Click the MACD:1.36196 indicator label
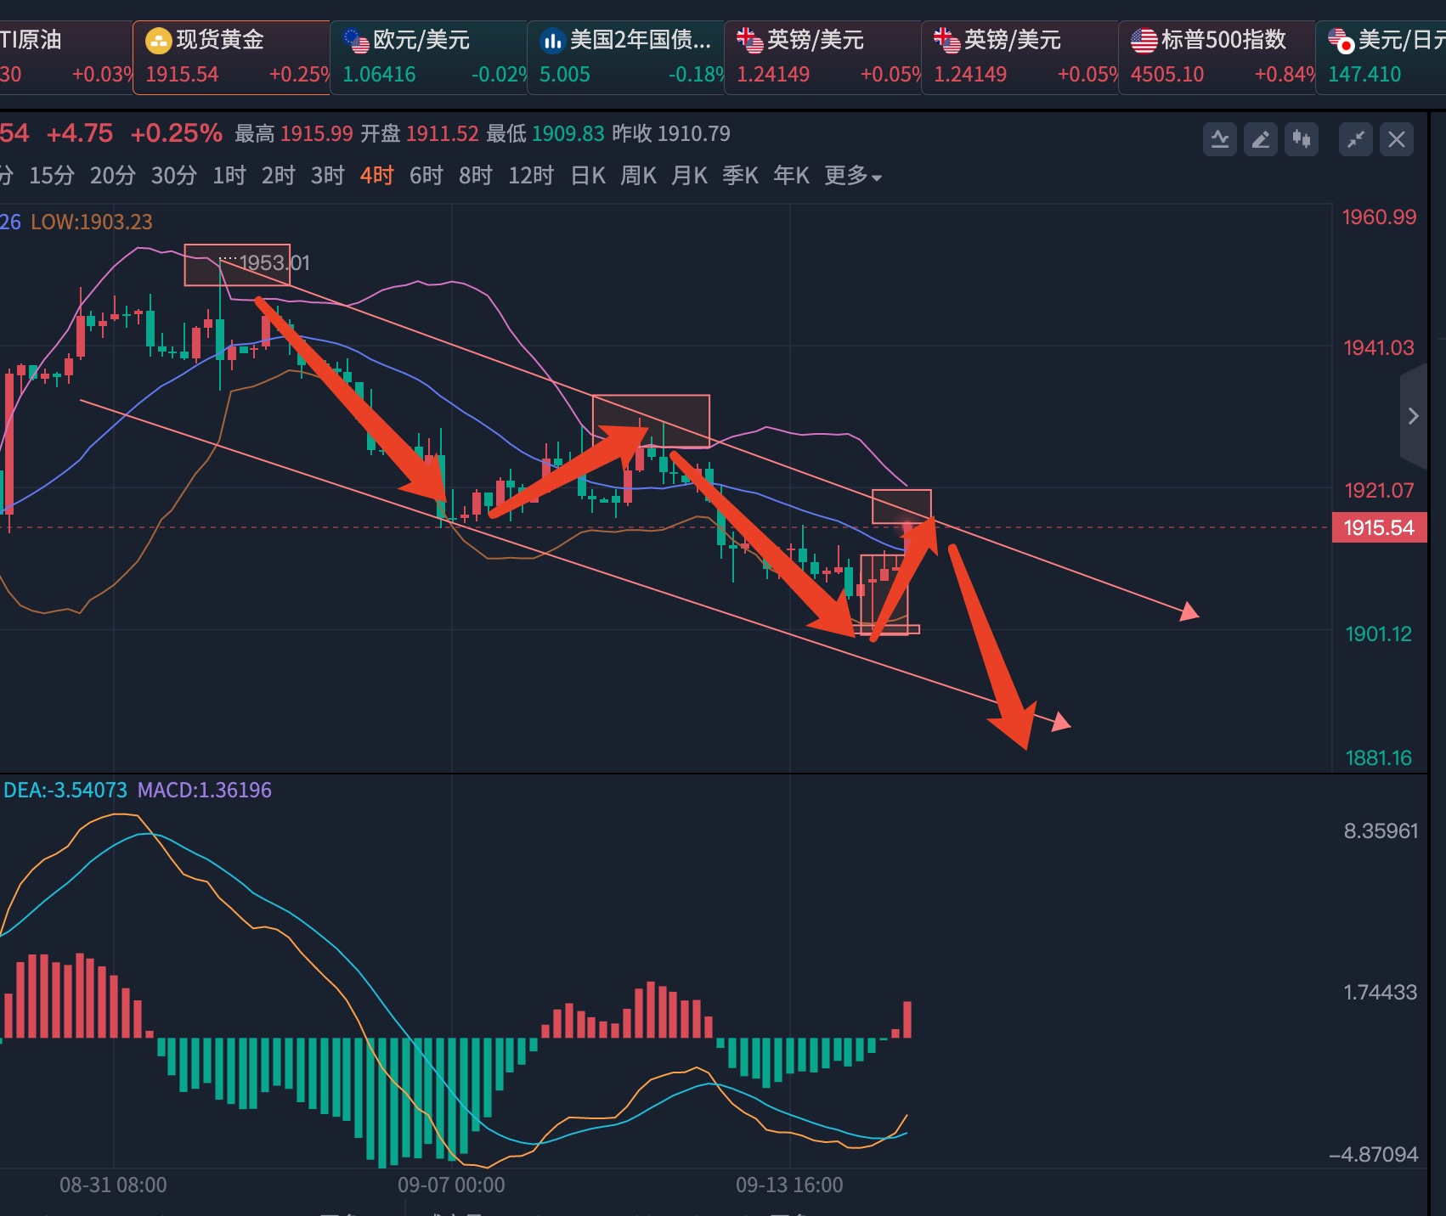The height and width of the screenshot is (1216, 1446). coord(205,791)
